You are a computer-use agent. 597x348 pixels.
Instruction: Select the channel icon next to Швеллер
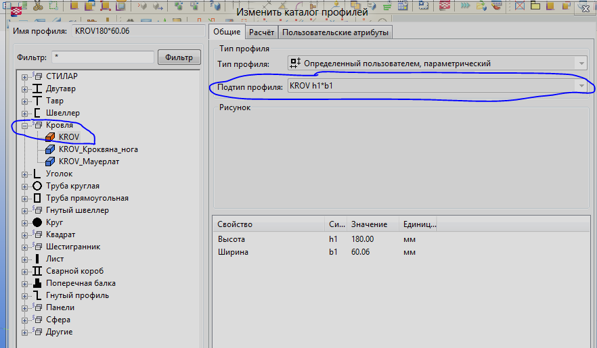pos(37,113)
